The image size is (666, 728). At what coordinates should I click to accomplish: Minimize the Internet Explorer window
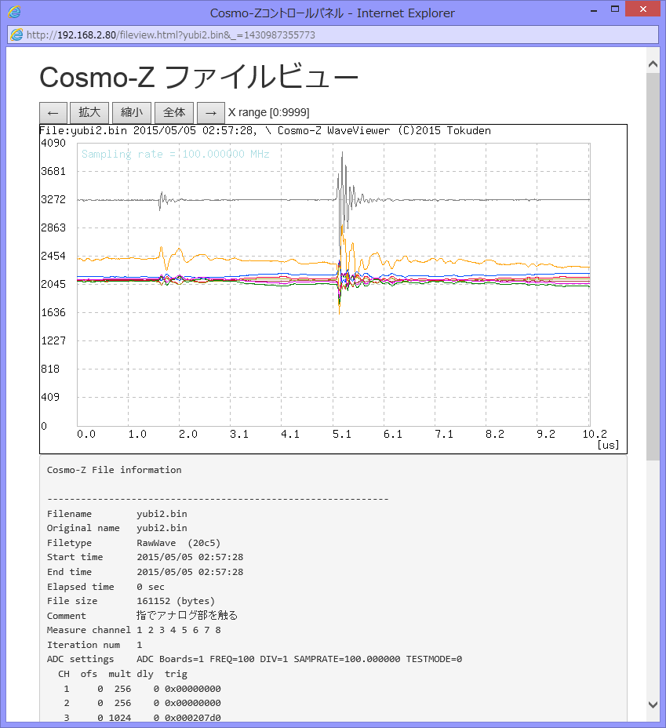[x=588, y=9]
